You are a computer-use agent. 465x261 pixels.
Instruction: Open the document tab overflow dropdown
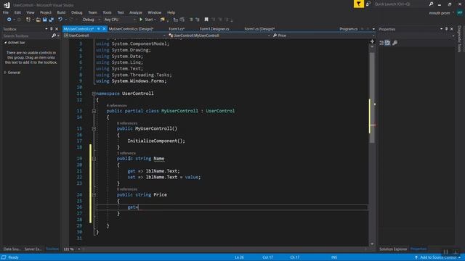click(x=373, y=29)
